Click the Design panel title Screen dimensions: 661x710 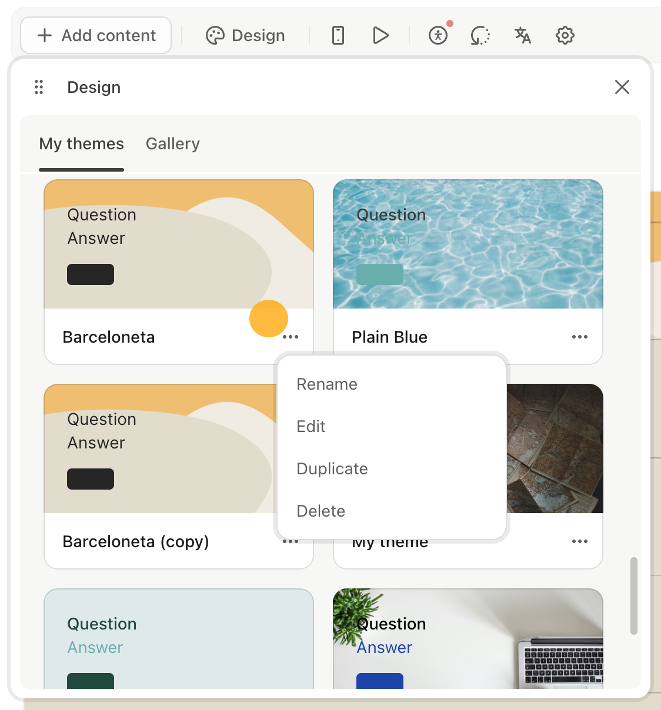point(94,87)
